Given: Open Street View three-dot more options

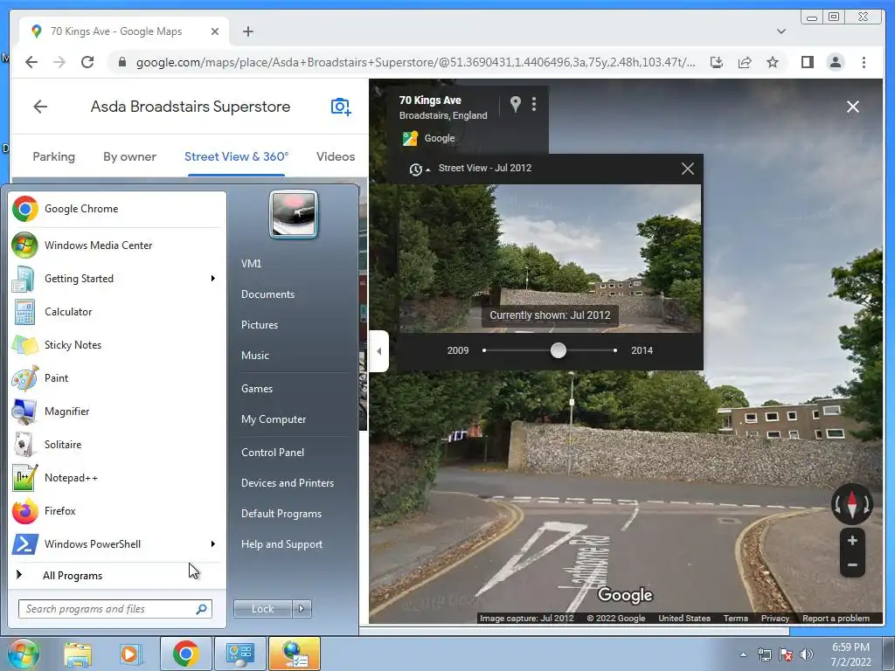Looking at the screenshot, I should pyautogui.click(x=534, y=103).
